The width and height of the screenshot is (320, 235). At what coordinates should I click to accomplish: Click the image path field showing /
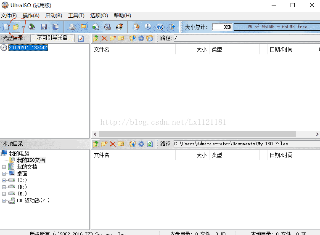click(x=247, y=38)
